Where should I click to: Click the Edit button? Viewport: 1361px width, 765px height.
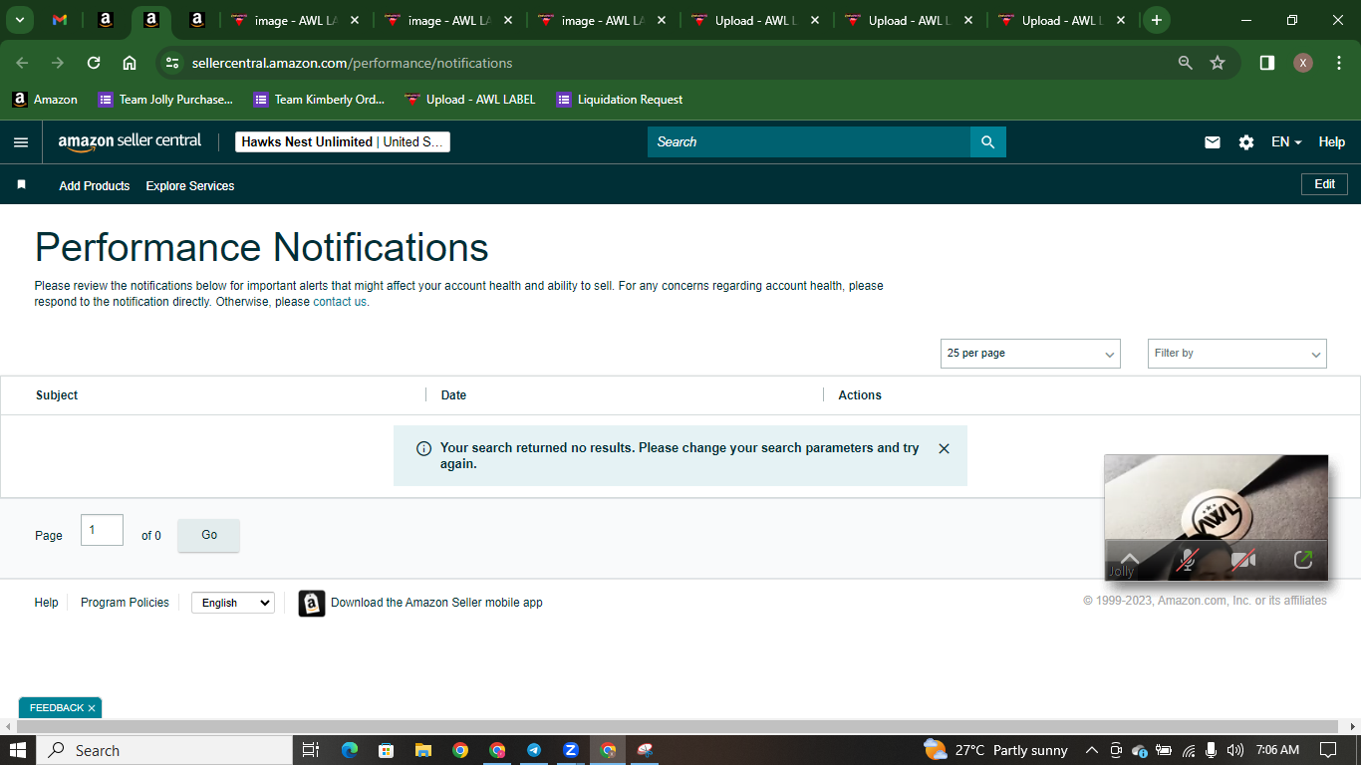coord(1324,184)
